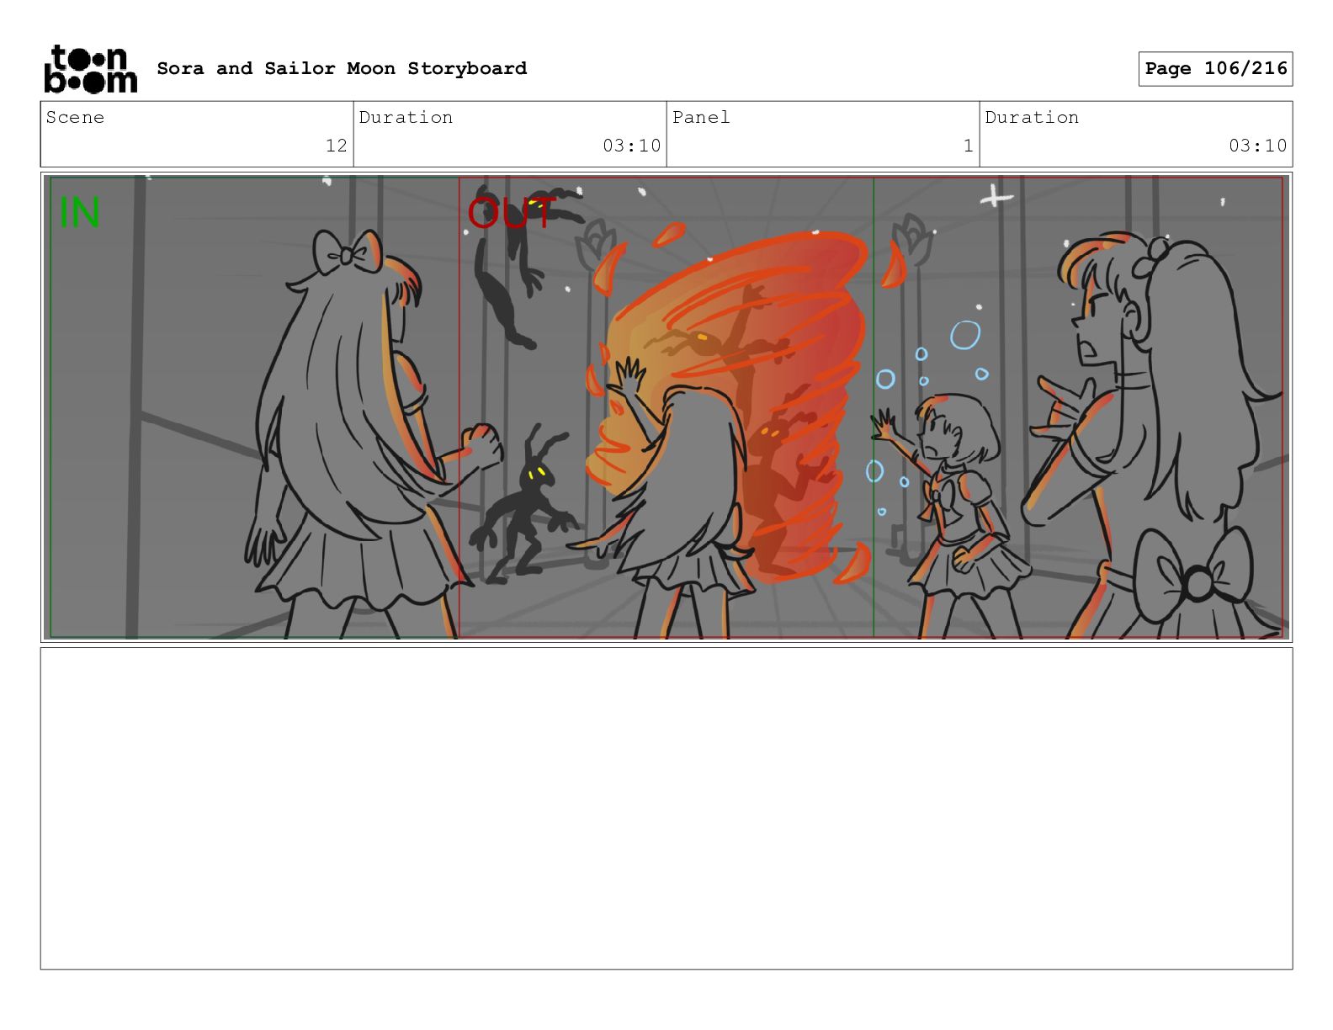Click the red 'OUT' camera frame label

click(512, 213)
